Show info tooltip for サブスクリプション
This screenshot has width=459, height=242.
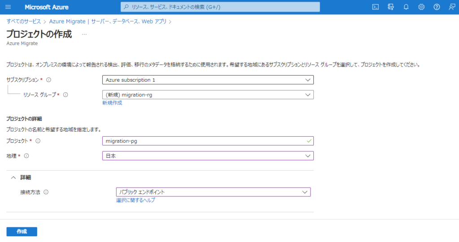(48, 79)
